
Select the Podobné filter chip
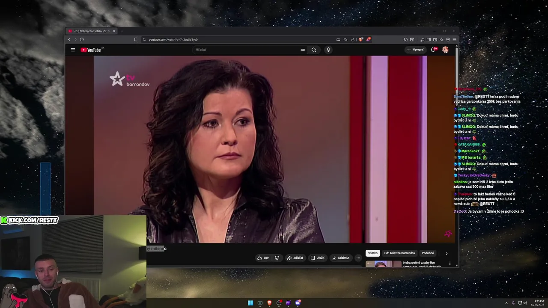(x=428, y=253)
